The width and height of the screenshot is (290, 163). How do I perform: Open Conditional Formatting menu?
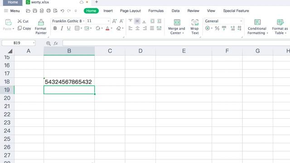coord(257,27)
